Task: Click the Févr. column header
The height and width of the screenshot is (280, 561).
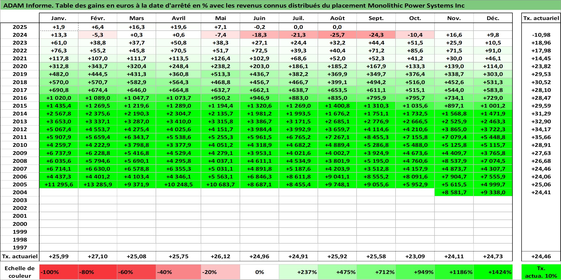Action: (98, 18)
